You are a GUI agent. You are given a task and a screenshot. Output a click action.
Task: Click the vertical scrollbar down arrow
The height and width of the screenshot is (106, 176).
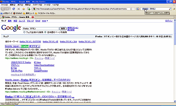175,101
